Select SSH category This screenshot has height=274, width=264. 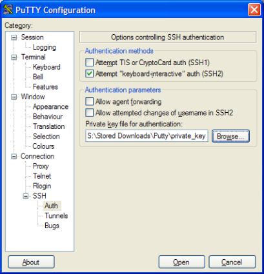tap(39, 196)
